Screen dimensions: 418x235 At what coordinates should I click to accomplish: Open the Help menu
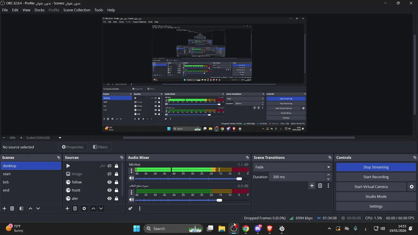pos(111,10)
